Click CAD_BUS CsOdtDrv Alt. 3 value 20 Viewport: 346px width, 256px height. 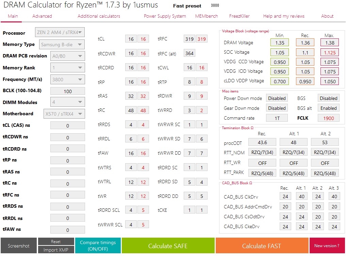pos(334,217)
